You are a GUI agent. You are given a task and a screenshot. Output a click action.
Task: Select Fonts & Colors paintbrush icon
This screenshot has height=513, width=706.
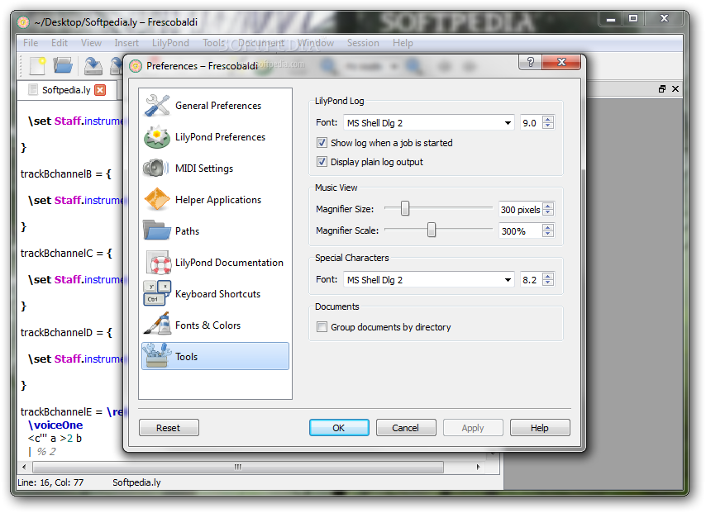158,324
